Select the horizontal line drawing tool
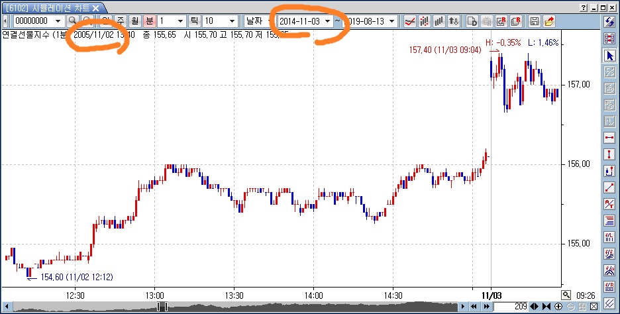 pyautogui.click(x=609, y=136)
